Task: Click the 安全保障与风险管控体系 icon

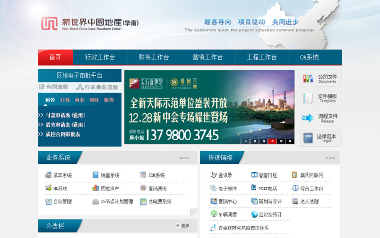Action: [x=213, y=228]
